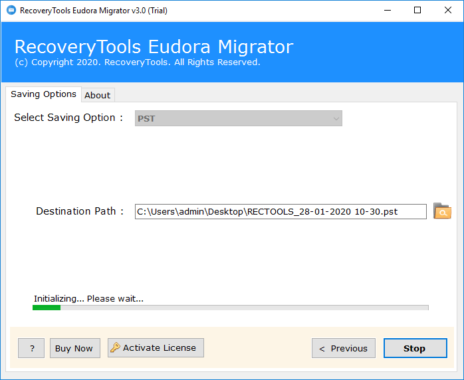This screenshot has height=380, width=464.
Task: Click the Activate License button
Action: [x=156, y=347]
